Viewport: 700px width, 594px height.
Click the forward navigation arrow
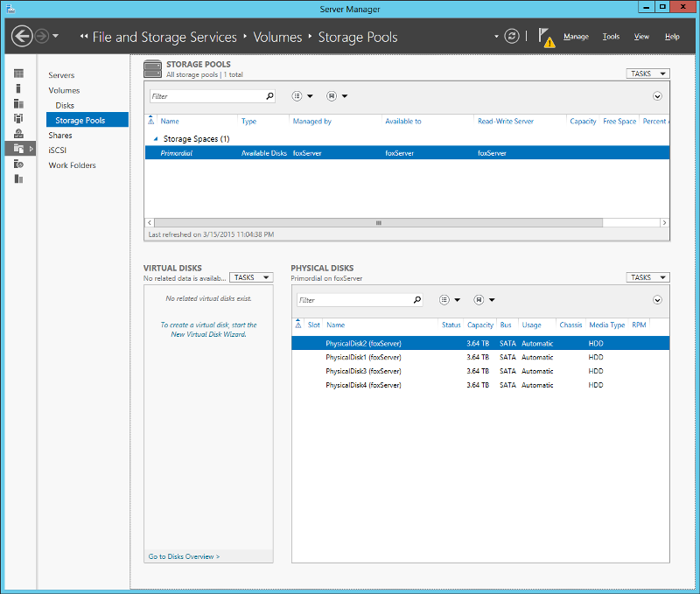[42, 36]
